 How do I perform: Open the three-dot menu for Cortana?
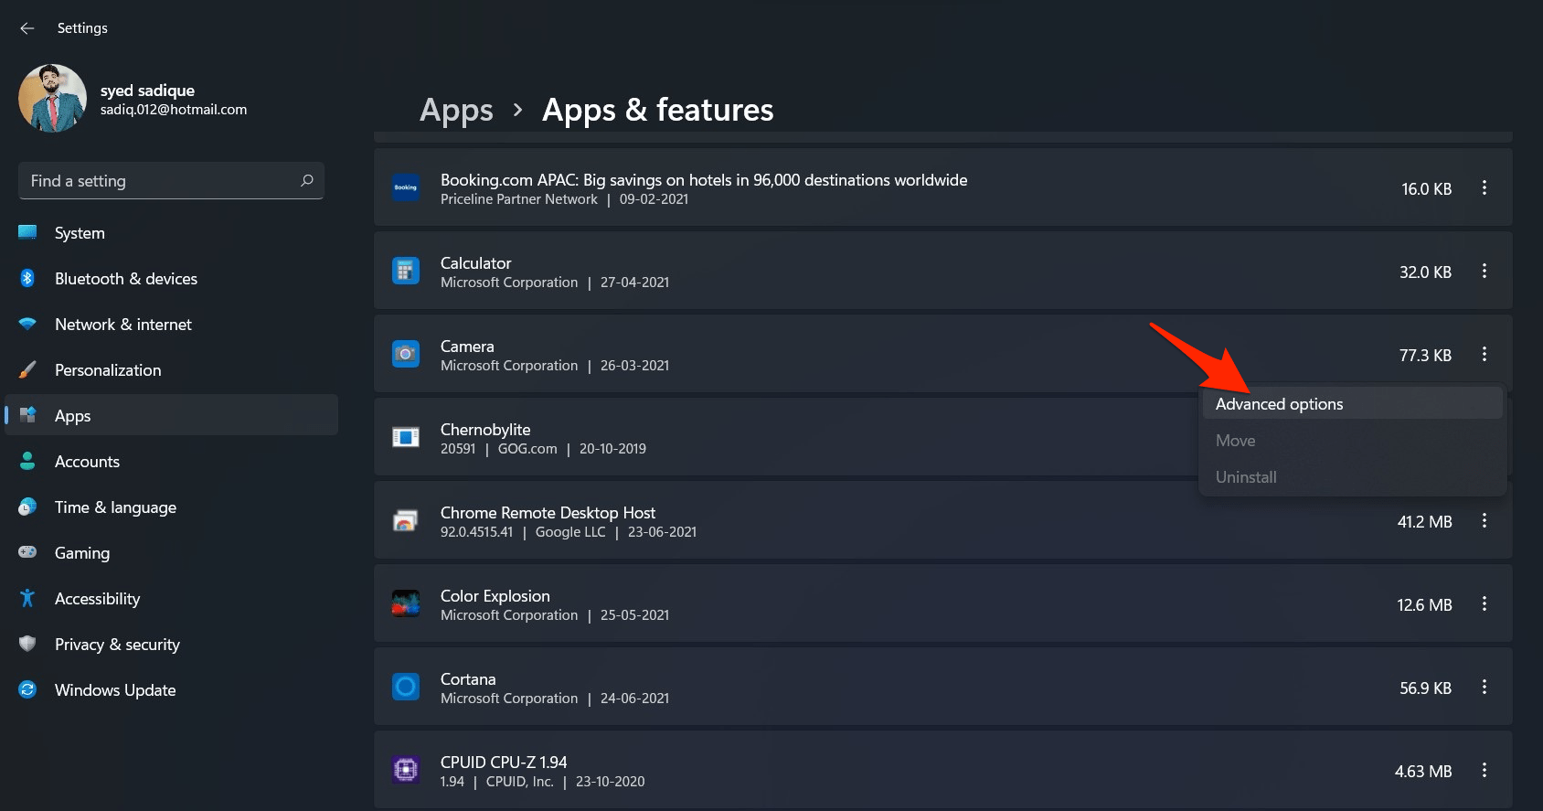click(1484, 688)
